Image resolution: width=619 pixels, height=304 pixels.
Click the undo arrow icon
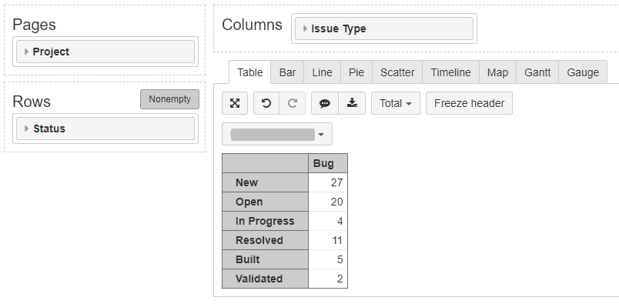266,103
